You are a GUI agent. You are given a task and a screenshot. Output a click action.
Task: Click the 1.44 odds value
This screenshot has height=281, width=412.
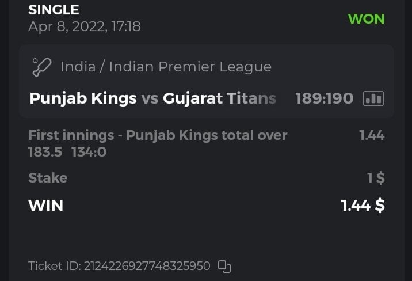coord(372,136)
